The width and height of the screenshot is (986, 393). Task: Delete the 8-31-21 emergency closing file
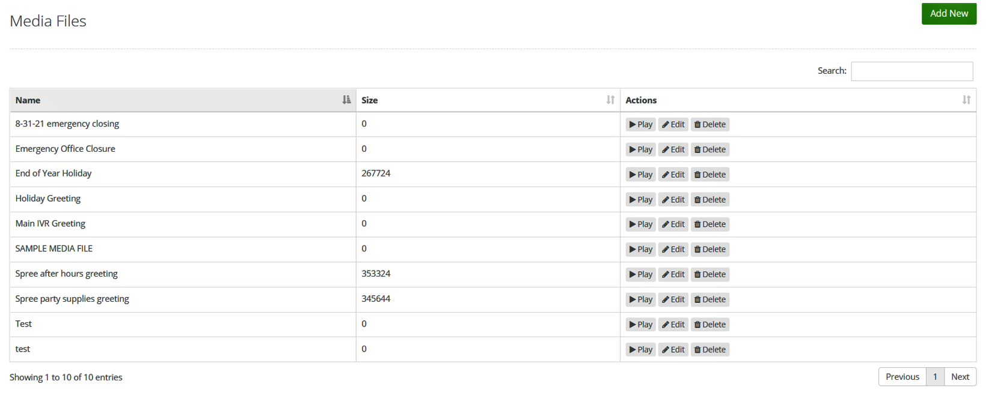(x=709, y=124)
